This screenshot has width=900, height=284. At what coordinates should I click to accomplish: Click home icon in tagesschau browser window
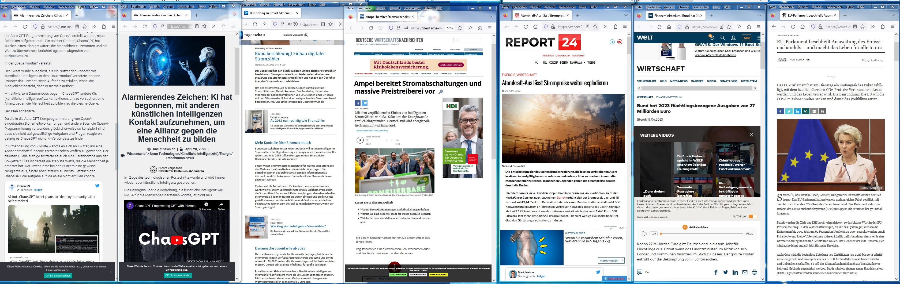(264, 24)
